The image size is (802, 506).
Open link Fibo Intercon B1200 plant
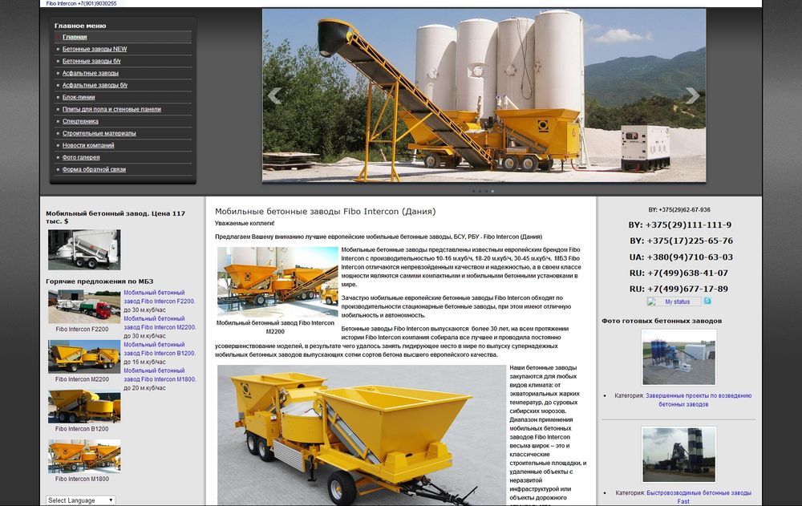tap(160, 349)
